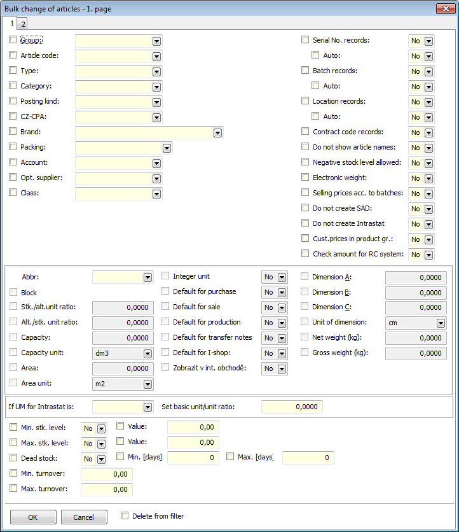Close the Bulk change of articles window
This screenshot has width=459, height=532.
click(446, 8)
